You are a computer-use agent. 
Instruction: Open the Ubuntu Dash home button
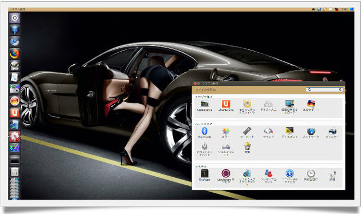coord(14,18)
